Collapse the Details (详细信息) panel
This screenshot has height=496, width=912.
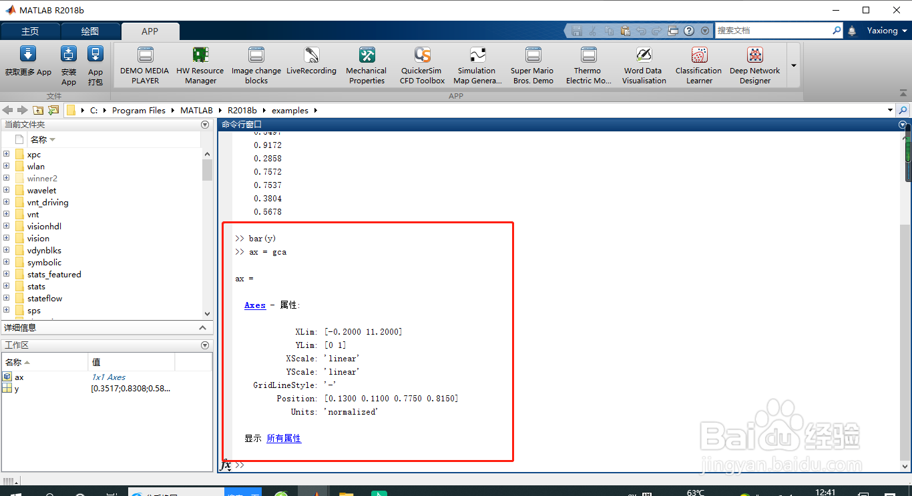[203, 327]
